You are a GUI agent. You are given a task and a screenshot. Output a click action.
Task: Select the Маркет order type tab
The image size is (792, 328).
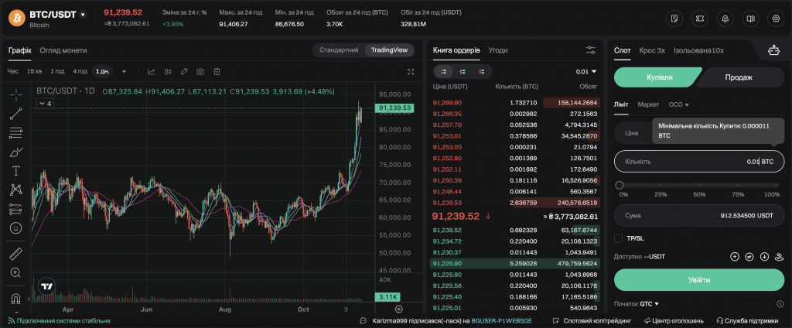pos(649,104)
